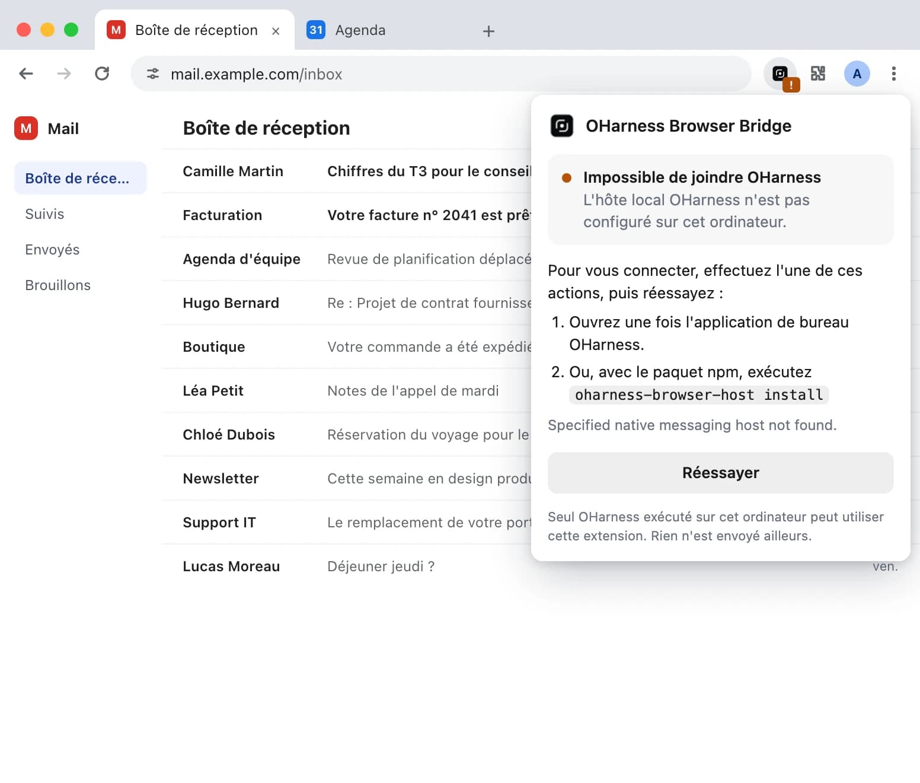Click the Mail title in the sidebar
Viewport: 920px width, 783px height.
pyautogui.click(x=63, y=129)
